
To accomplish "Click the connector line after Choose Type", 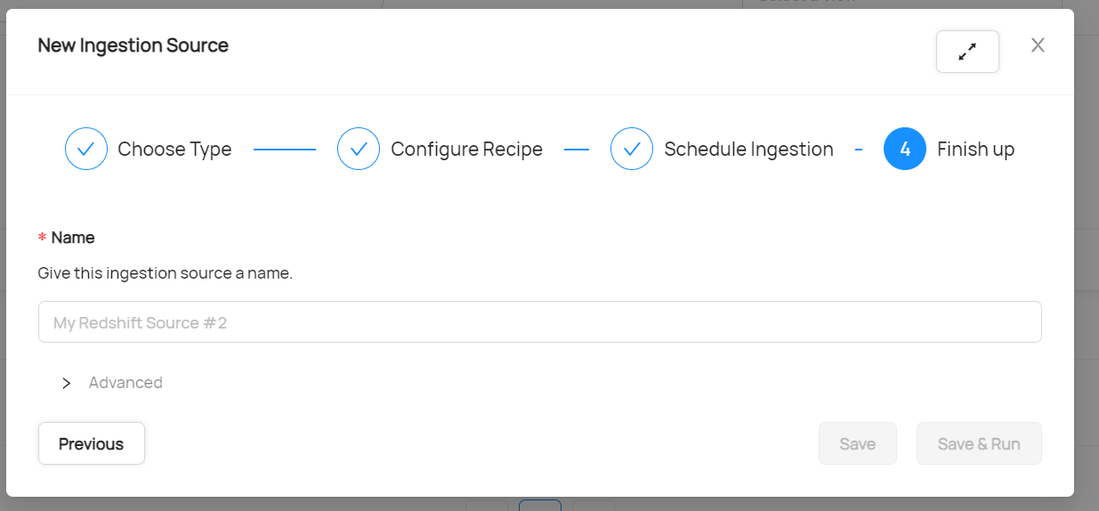I will [x=285, y=150].
